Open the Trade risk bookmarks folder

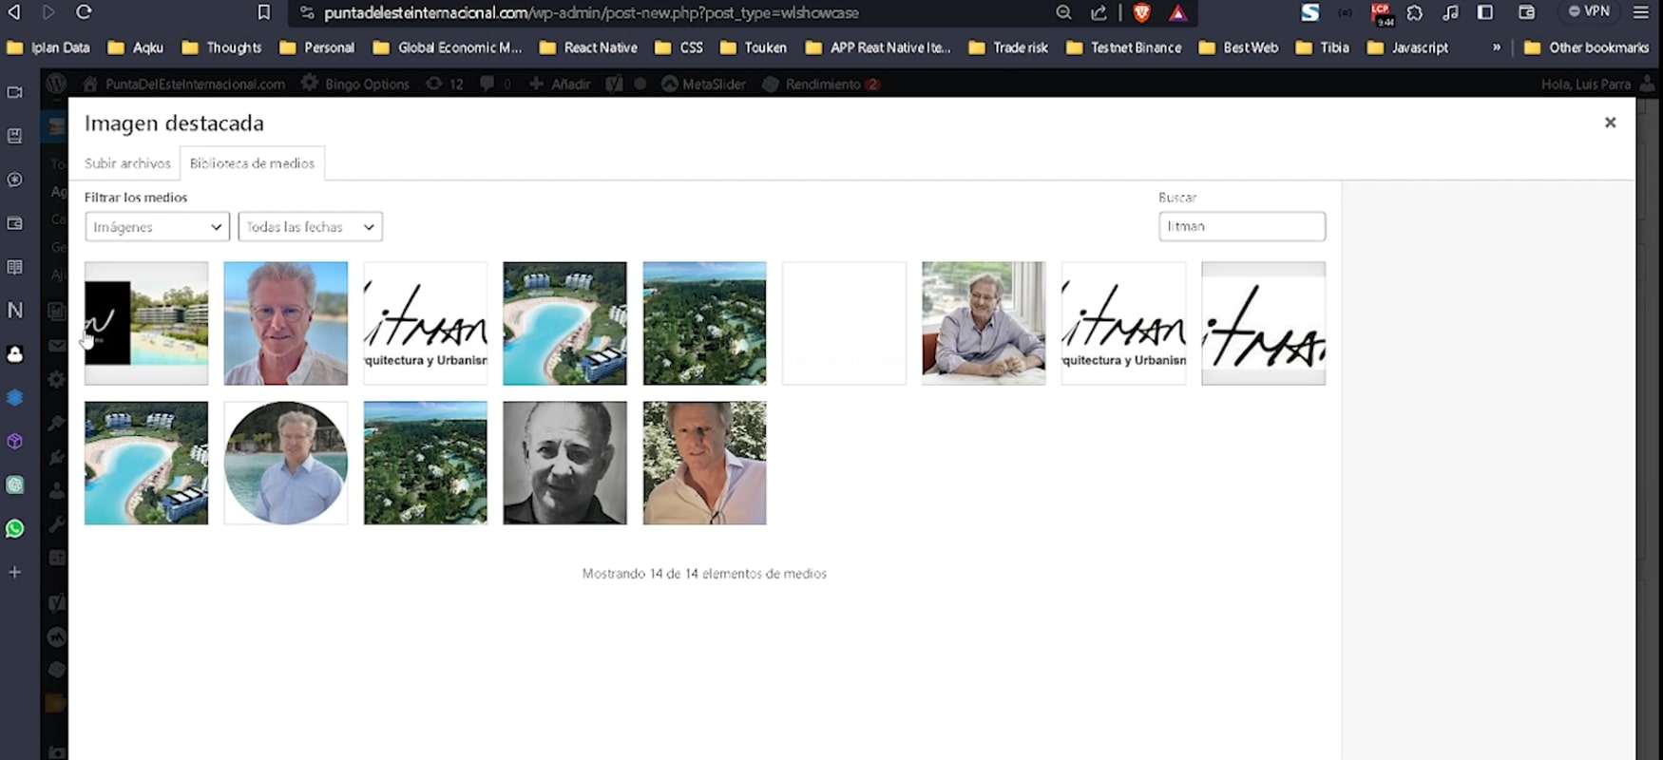click(x=1008, y=47)
